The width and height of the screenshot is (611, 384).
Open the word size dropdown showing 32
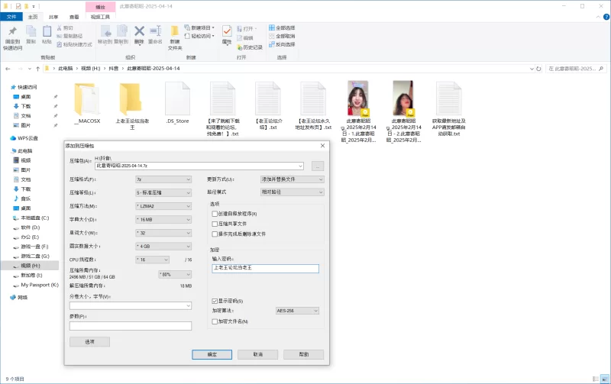click(163, 233)
